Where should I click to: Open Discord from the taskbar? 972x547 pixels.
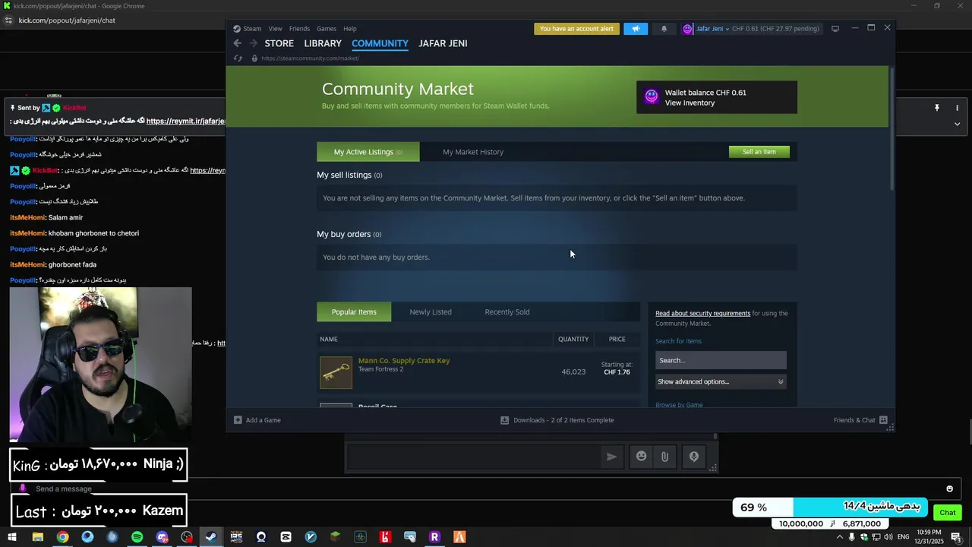pos(162,537)
